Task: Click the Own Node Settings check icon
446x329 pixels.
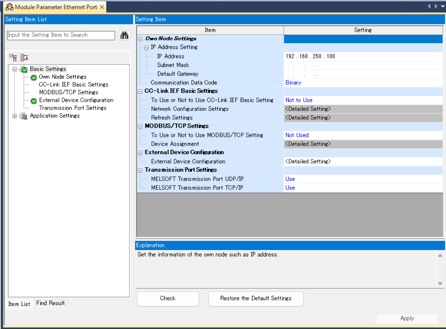Action: (x=34, y=78)
